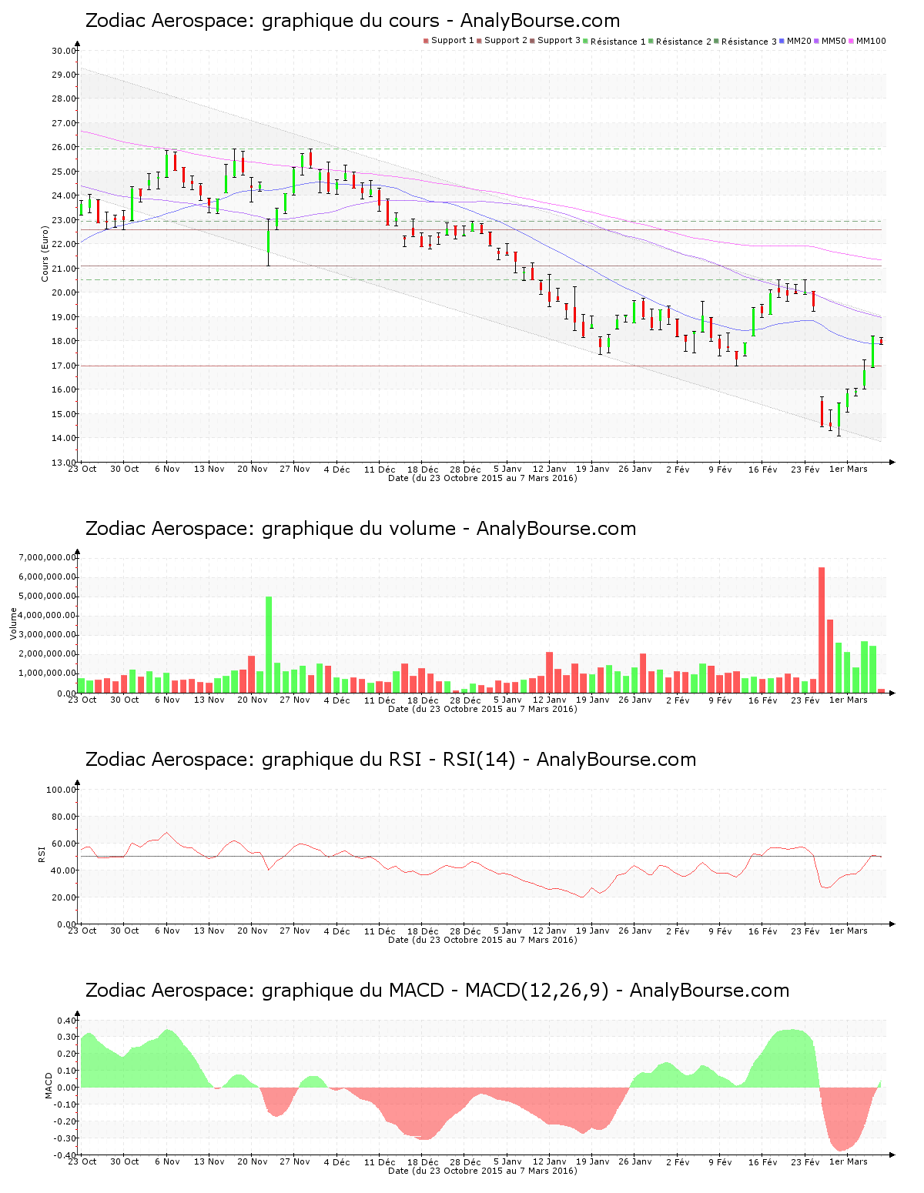
Task: Click the last candlestick on price chart
Action: click(882, 341)
